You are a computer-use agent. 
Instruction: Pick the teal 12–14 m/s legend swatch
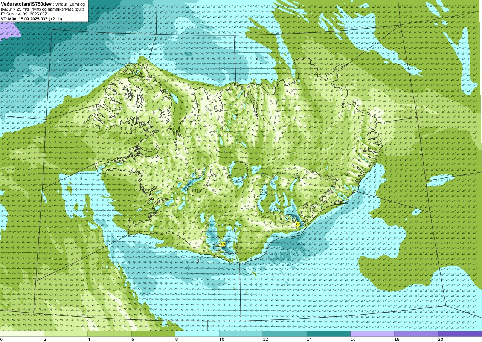(285, 334)
